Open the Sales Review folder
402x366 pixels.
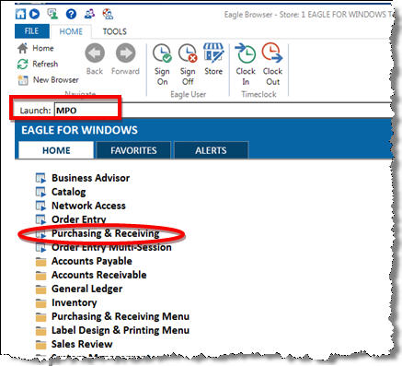coord(82,344)
